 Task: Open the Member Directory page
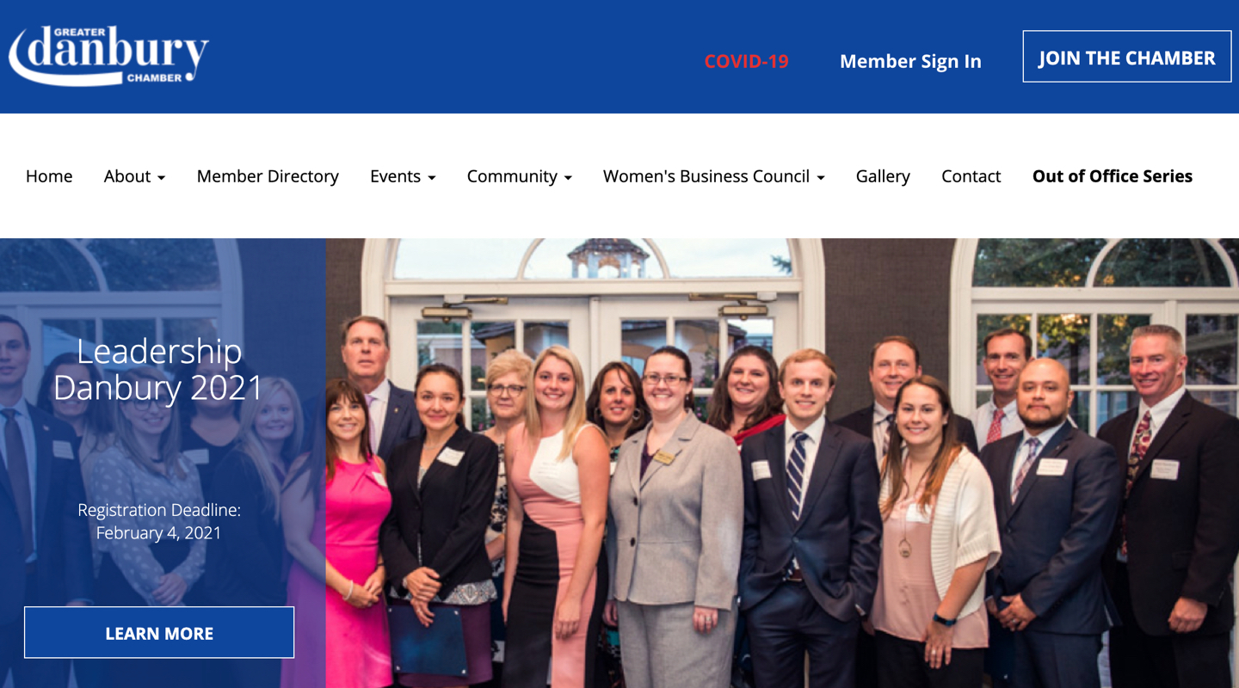[x=268, y=176]
